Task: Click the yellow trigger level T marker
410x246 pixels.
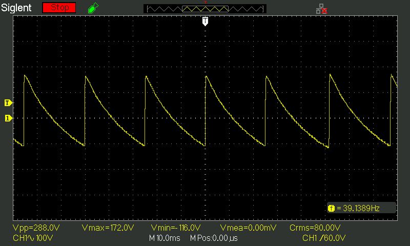Action: click(x=8, y=103)
